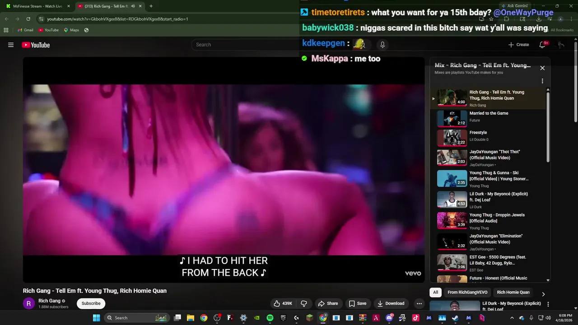578x325 pixels.
Task: Open the clock showing 6:08 PM
Action: (565, 318)
